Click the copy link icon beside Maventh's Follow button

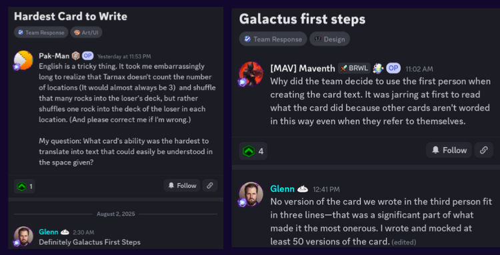[x=484, y=150]
